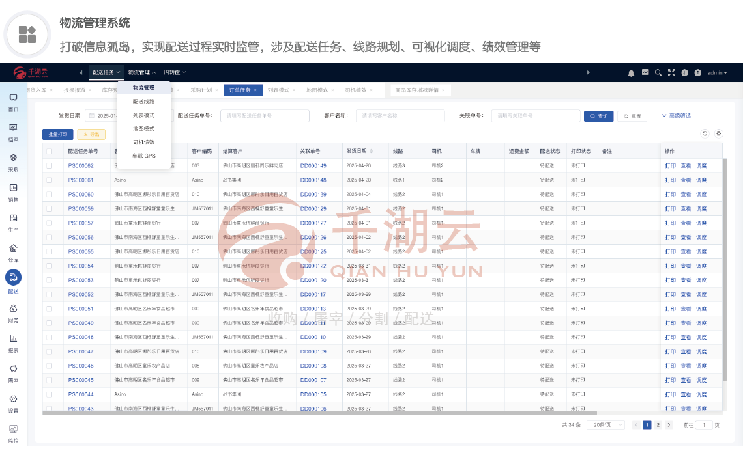Toggle fullscreen with the expand icon
Screen dimensions: 743x453
tap(671, 73)
